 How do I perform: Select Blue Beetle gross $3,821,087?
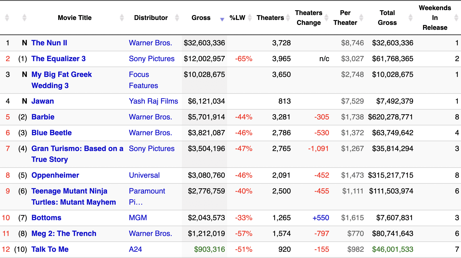(206, 133)
